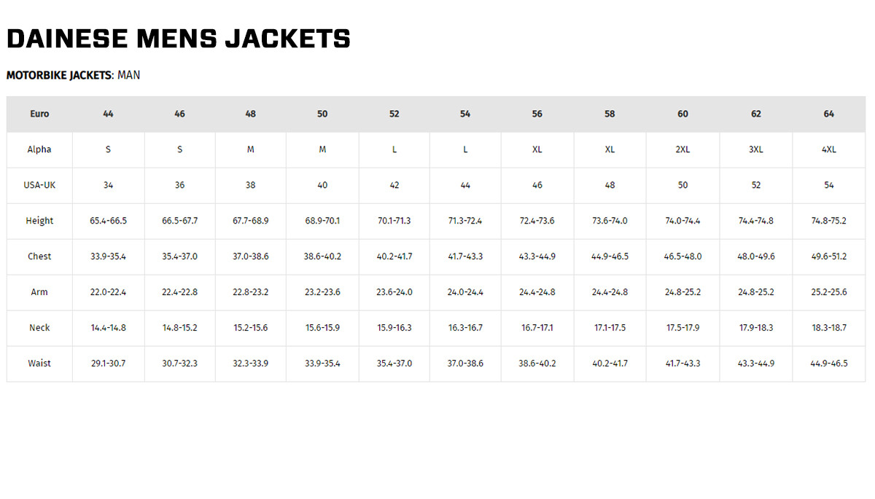This screenshot has width=875, height=499.
Task: Select the 74.8-75.2 height cell
Action: 829,221
